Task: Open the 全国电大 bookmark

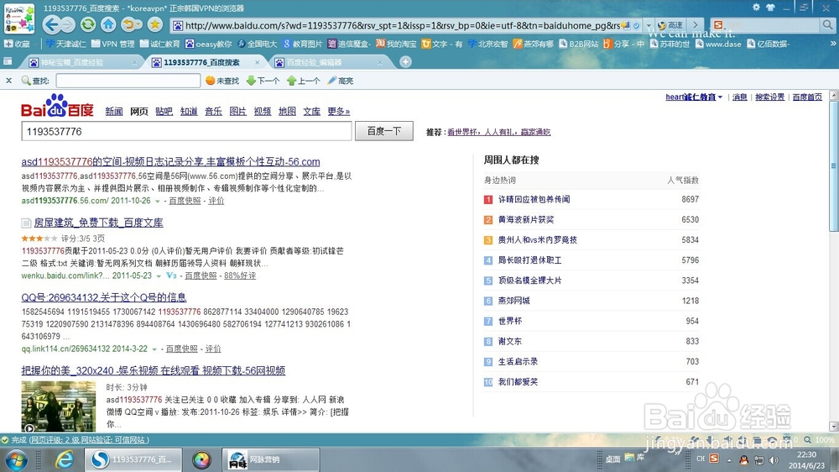Action: tap(258, 44)
